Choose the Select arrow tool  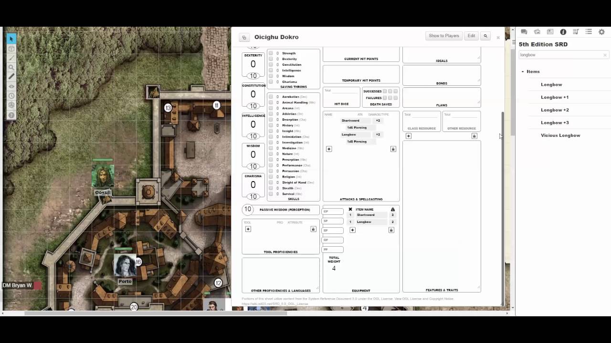[x=11, y=39]
